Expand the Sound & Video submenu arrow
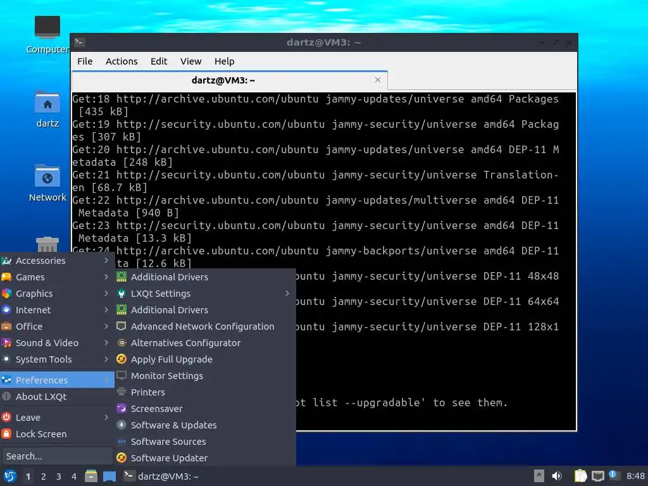The width and height of the screenshot is (648, 486). (x=106, y=342)
